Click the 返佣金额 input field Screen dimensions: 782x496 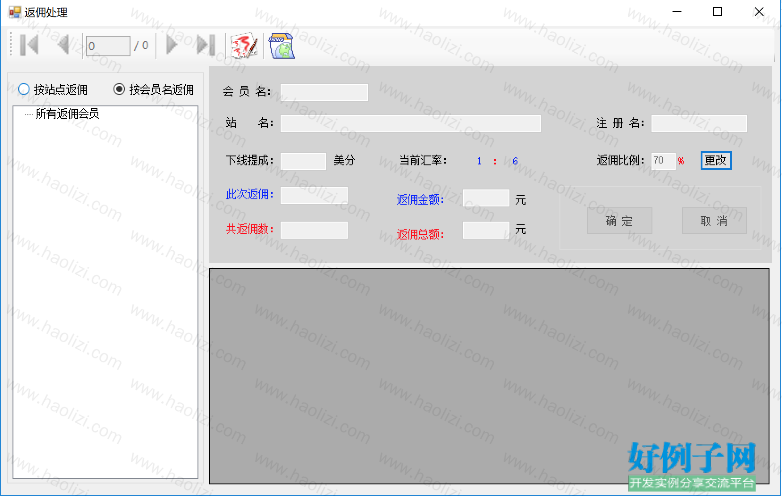(486, 198)
